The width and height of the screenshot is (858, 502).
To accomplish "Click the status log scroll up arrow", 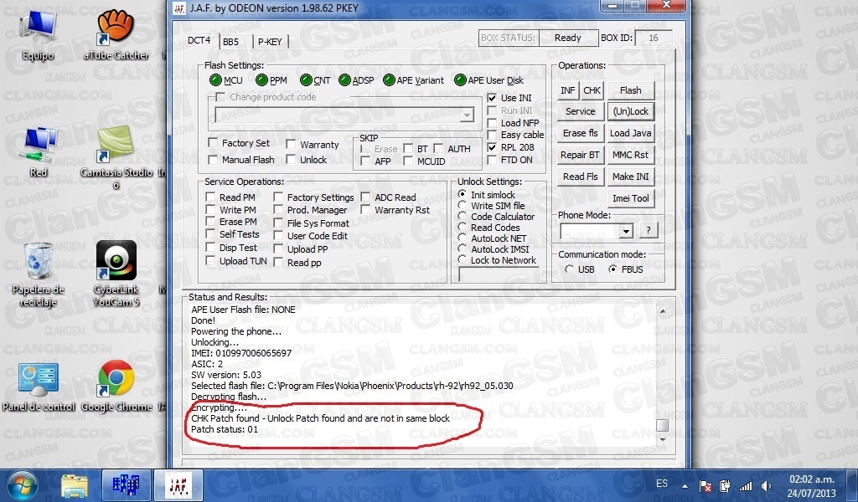I will tap(662, 311).
